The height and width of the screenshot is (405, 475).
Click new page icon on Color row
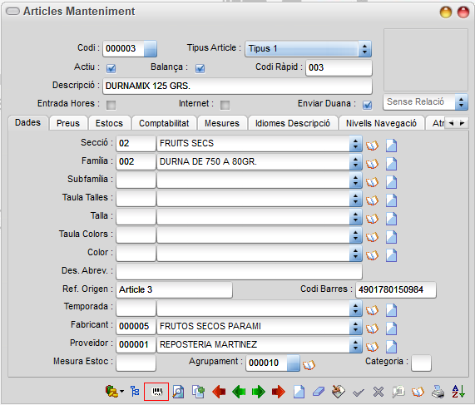point(391,255)
